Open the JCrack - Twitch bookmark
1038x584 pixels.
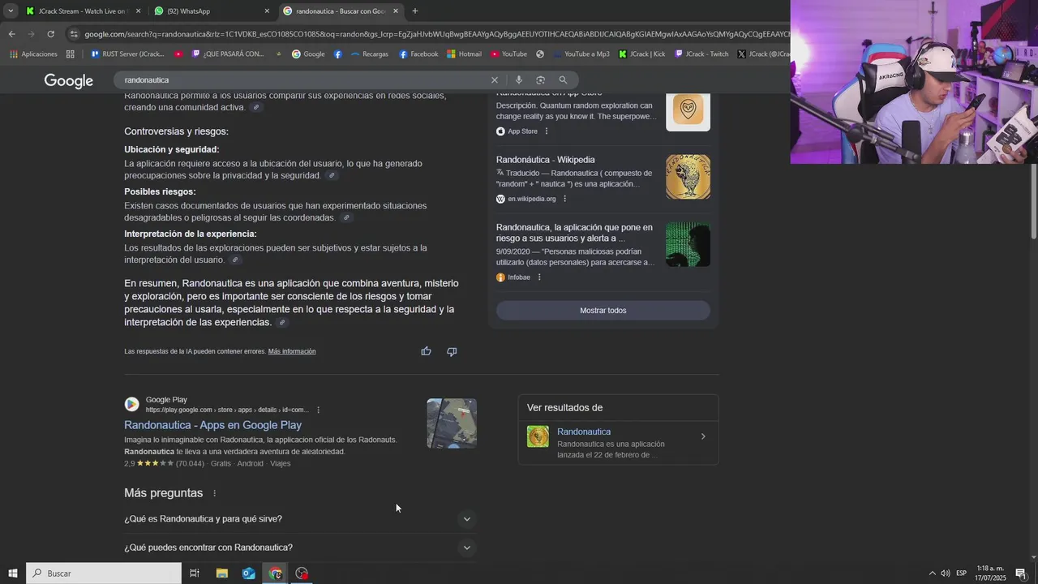pos(701,54)
